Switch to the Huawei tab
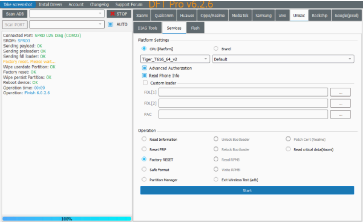This screenshot has width=363, height=223. coord(187,16)
